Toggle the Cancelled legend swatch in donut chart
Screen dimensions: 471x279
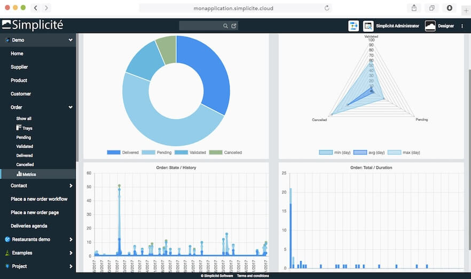216,152
